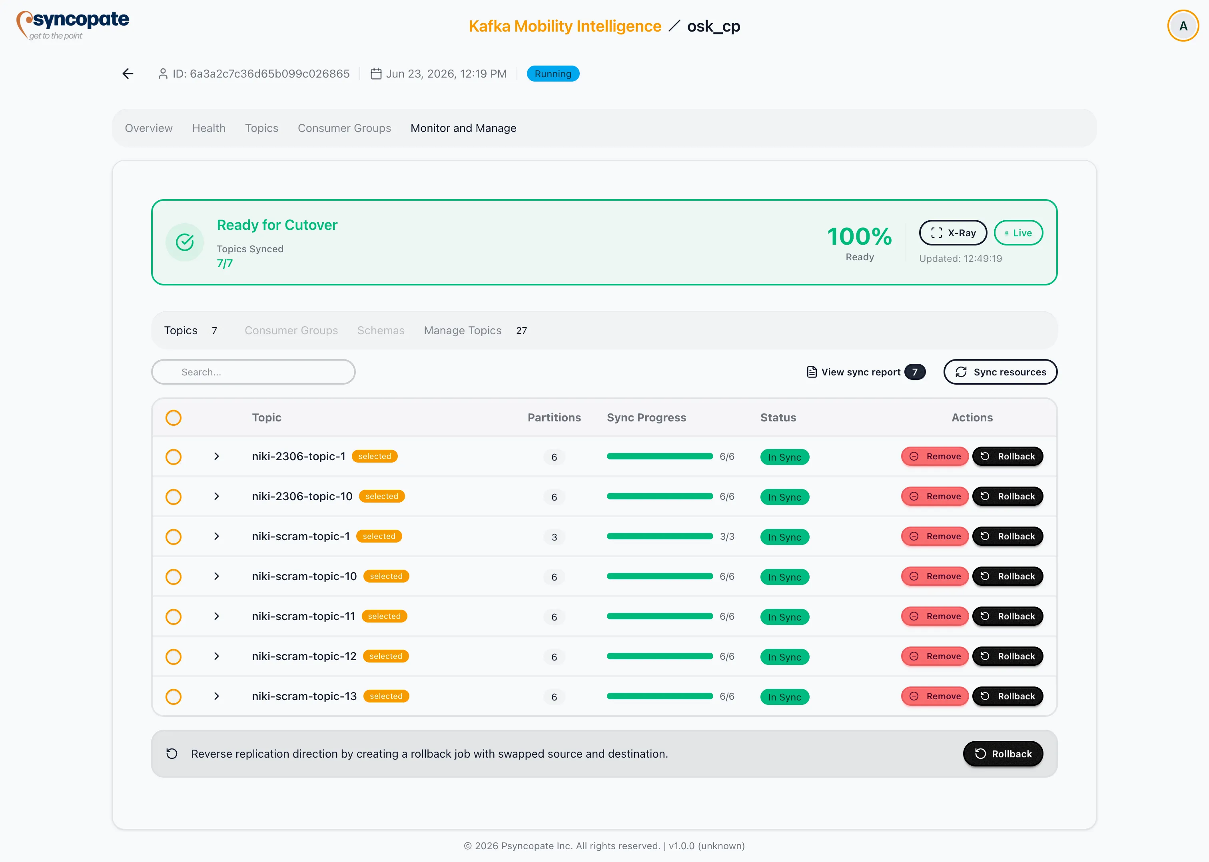Click the calendar icon beside the date

click(376, 74)
